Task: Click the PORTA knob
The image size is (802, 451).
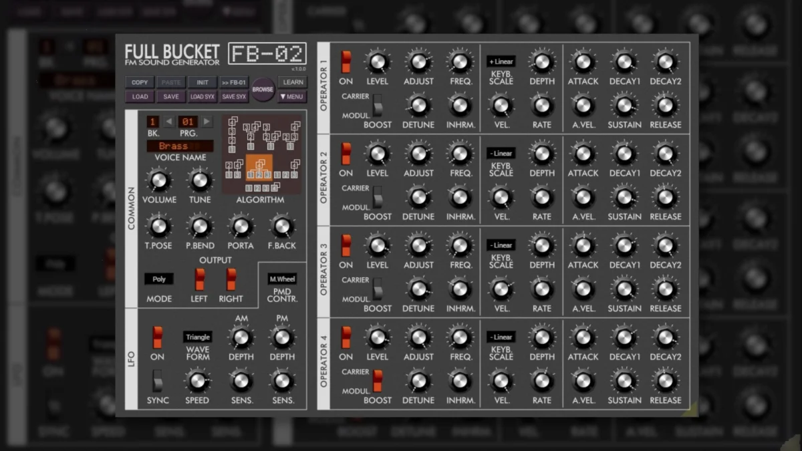Action: tap(241, 227)
